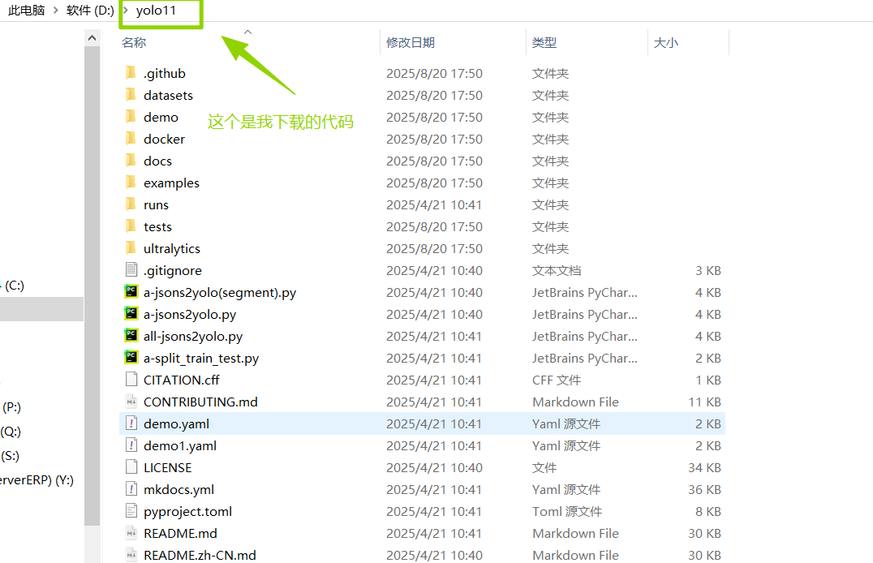Sort files by 类型 column header
The image size is (873, 563).
coord(544,42)
